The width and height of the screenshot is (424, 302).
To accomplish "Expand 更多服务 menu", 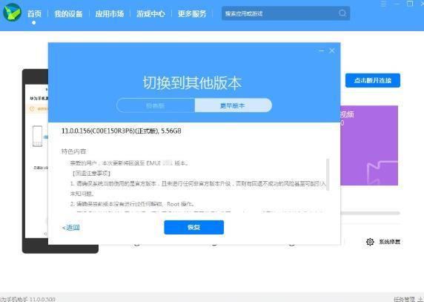I will 192,13.
